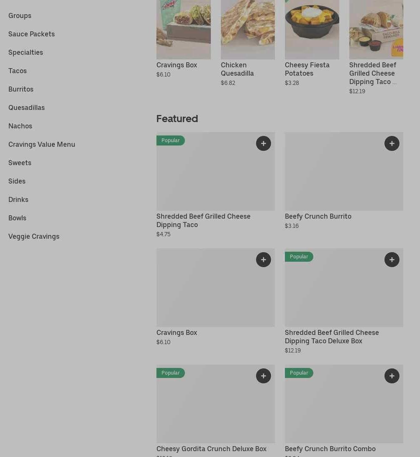Image resolution: width=420 pixels, height=457 pixels.
Task: Add Shredded Beef Grilled Cheese Dipping Taco with plus icon
Action: click(x=263, y=143)
